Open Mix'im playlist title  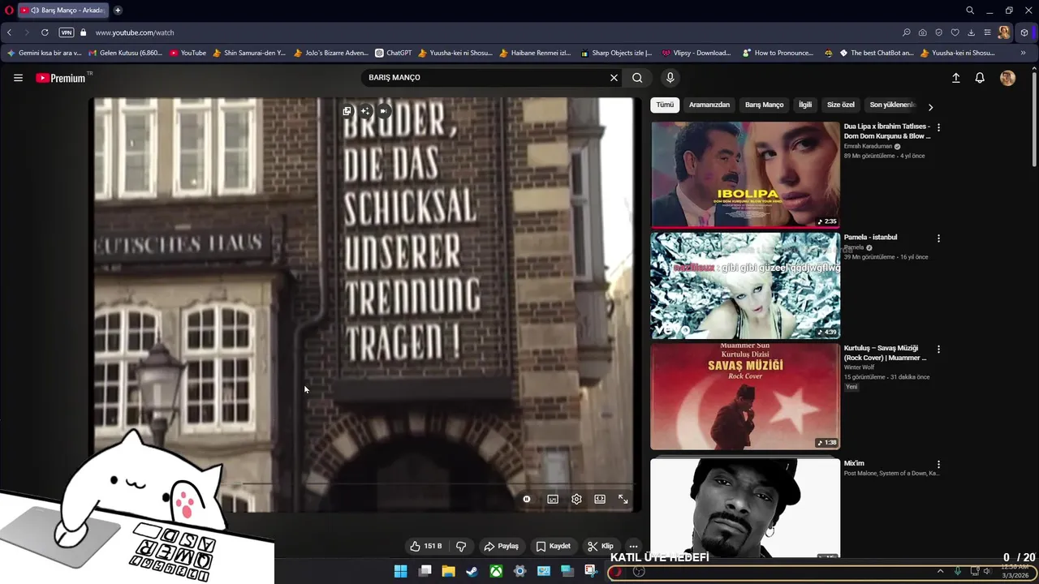coord(854,463)
